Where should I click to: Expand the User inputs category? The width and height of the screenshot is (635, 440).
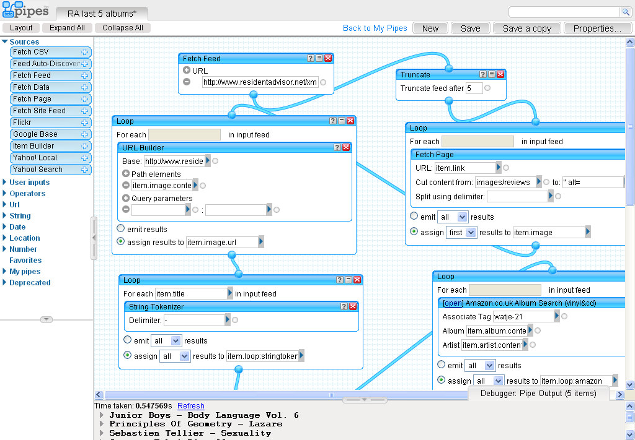(x=4, y=182)
